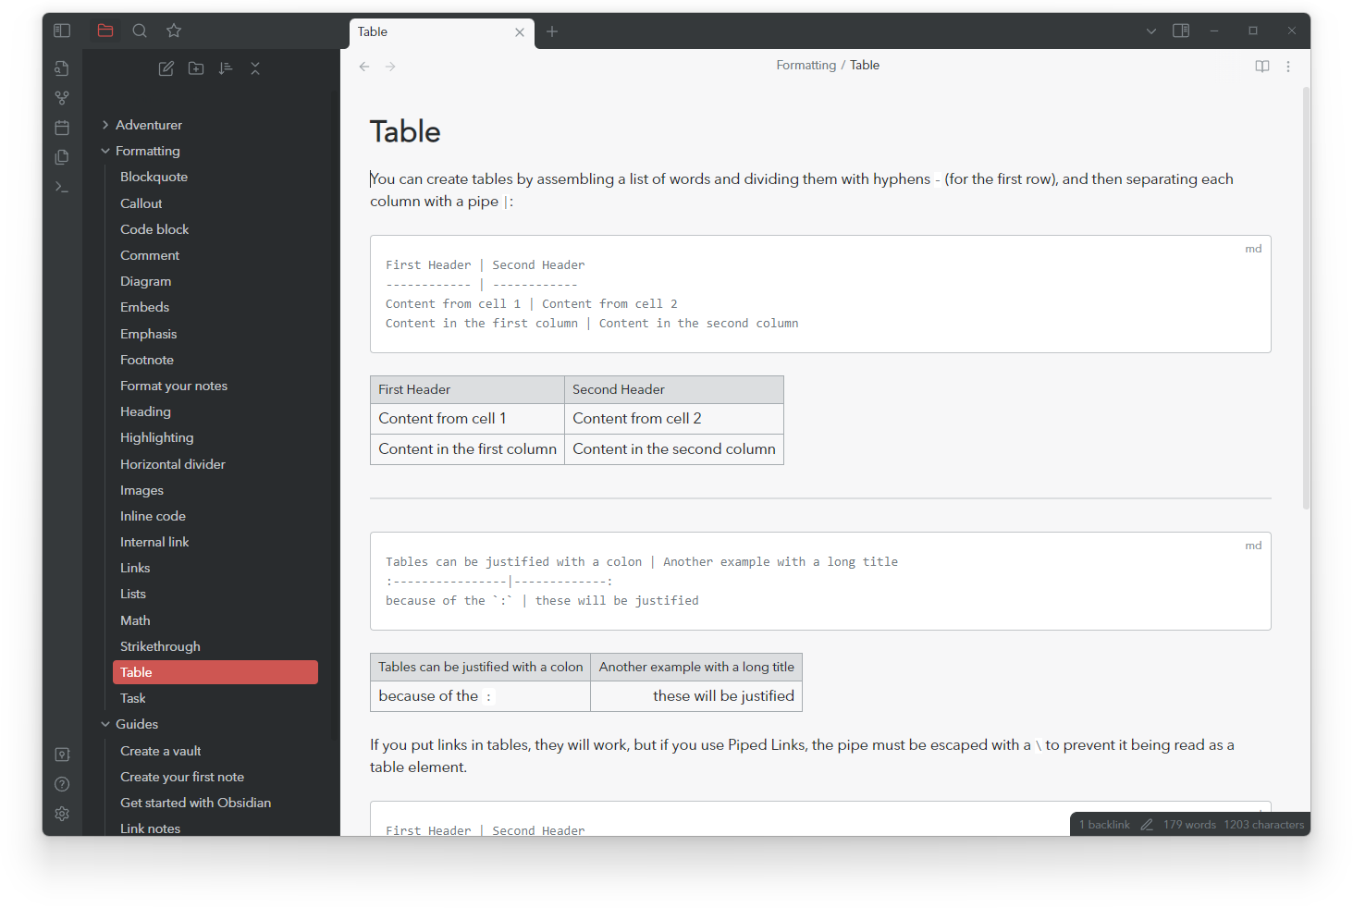This screenshot has height=908, width=1353.
Task: Toggle the right sidebar icon
Action: (1181, 31)
